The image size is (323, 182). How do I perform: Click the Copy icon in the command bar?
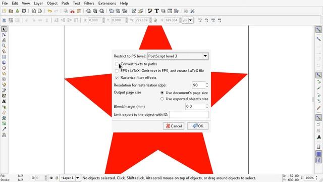66,11
